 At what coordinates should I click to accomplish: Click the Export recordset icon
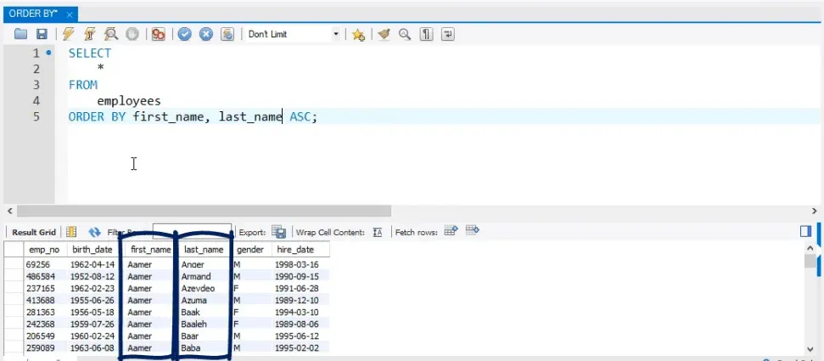coord(278,232)
